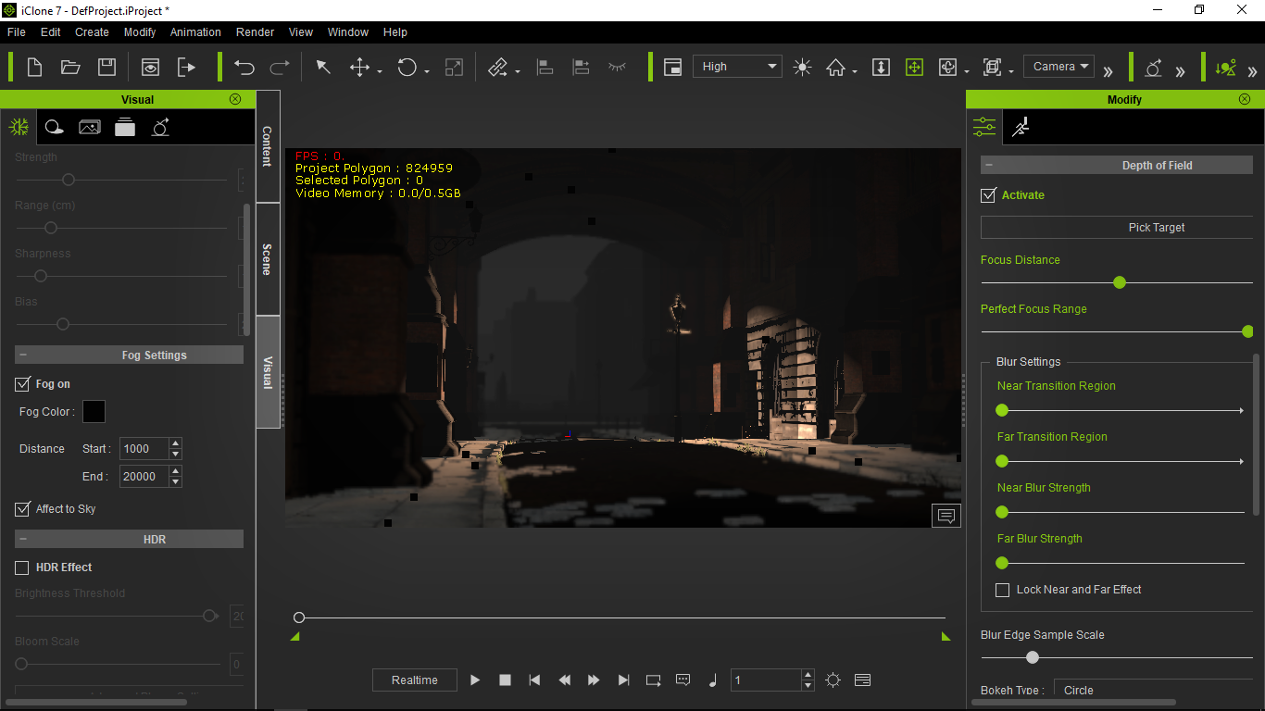The width and height of the screenshot is (1265, 711).
Task: Open the image-layer tab in Visual panel
Action: (90, 127)
